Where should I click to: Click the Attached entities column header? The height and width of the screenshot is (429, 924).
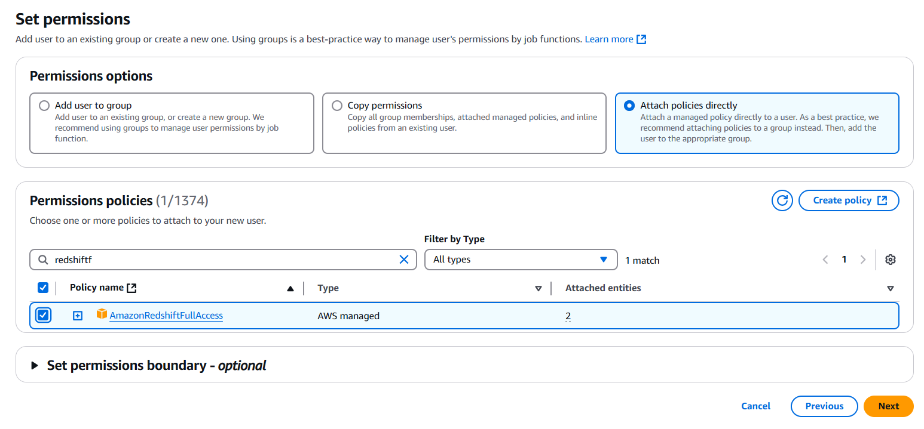pos(603,288)
